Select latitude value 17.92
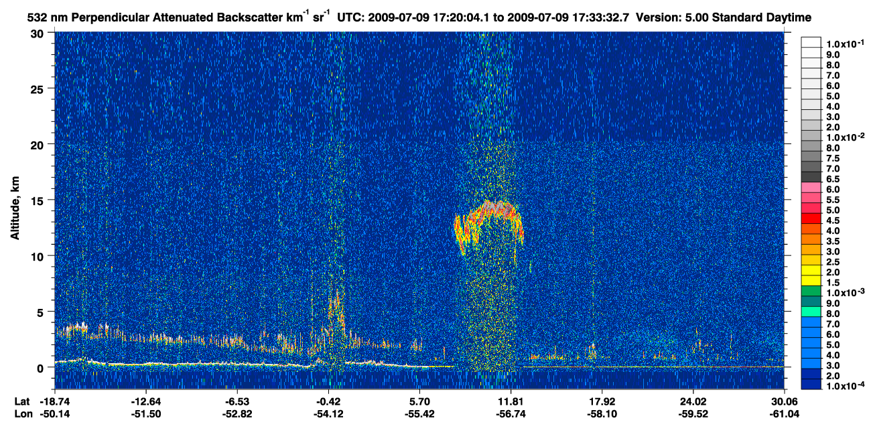 602,402
